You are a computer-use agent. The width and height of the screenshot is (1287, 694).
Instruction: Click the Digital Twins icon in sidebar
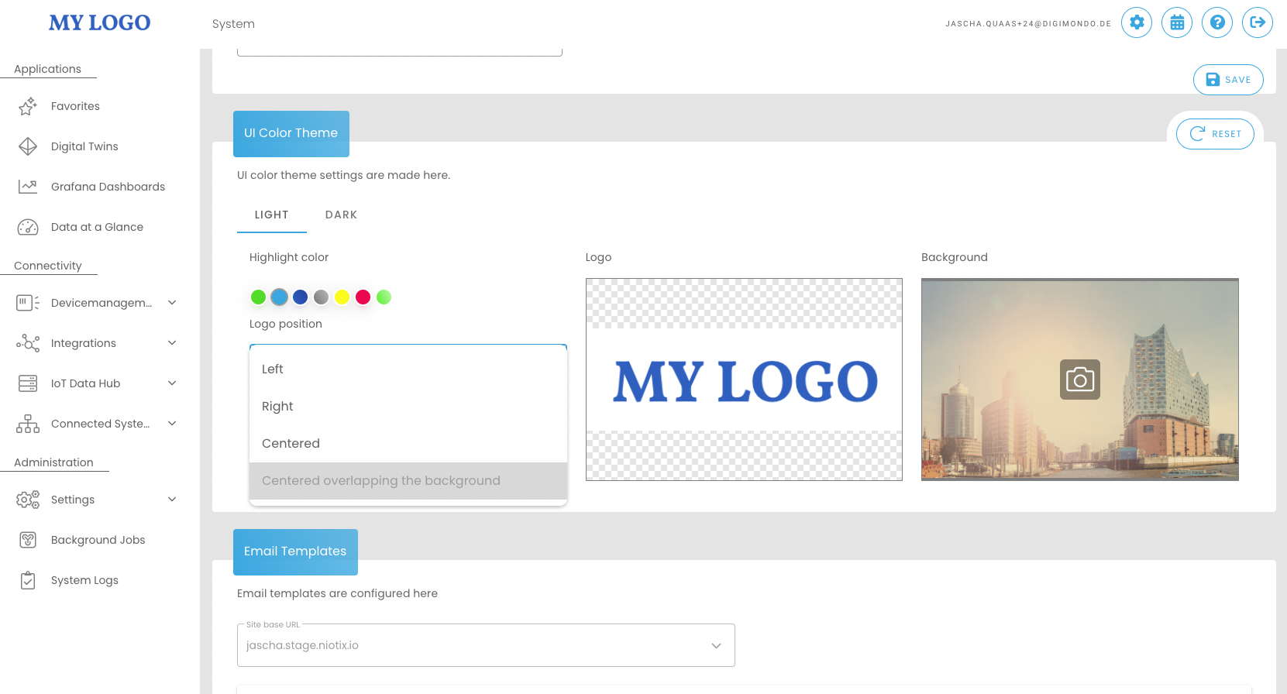(28, 146)
